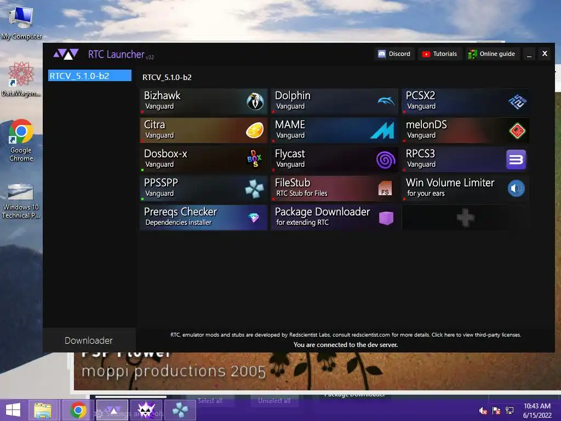Screen dimensions: 561x421
Task: Launch the Bizhawk Vanguard tile
Action: pos(204,101)
